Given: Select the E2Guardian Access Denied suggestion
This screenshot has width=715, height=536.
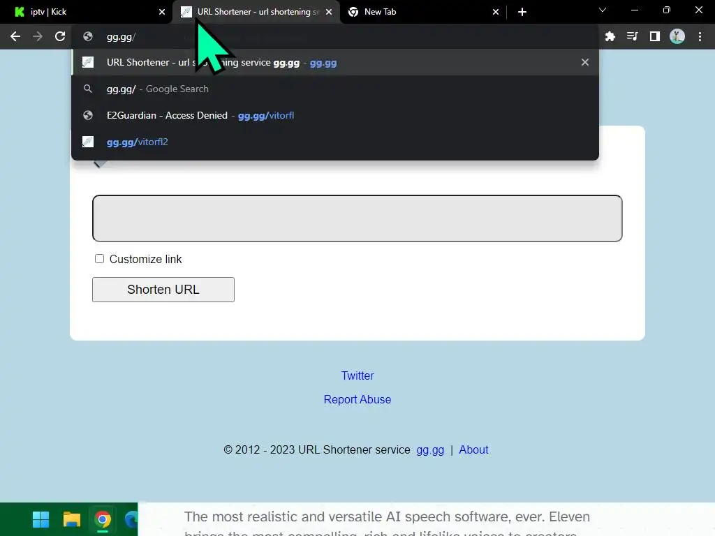Looking at the screenshot, I should coord(335,115).
